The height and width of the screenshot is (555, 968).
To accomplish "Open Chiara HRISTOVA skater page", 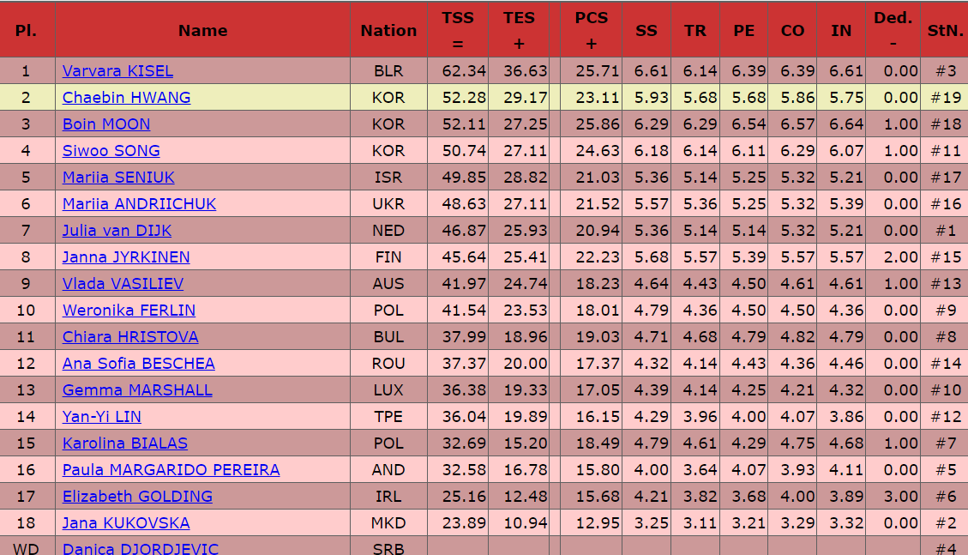I will tap(130, 337).
